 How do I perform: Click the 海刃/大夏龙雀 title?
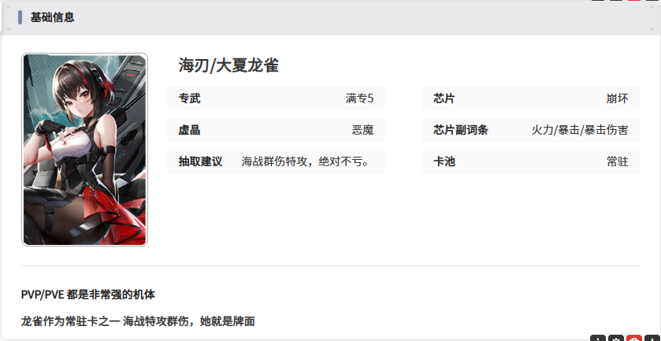coord(228,65)
